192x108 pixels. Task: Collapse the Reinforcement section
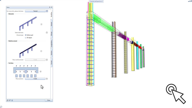tap(7, 41)
